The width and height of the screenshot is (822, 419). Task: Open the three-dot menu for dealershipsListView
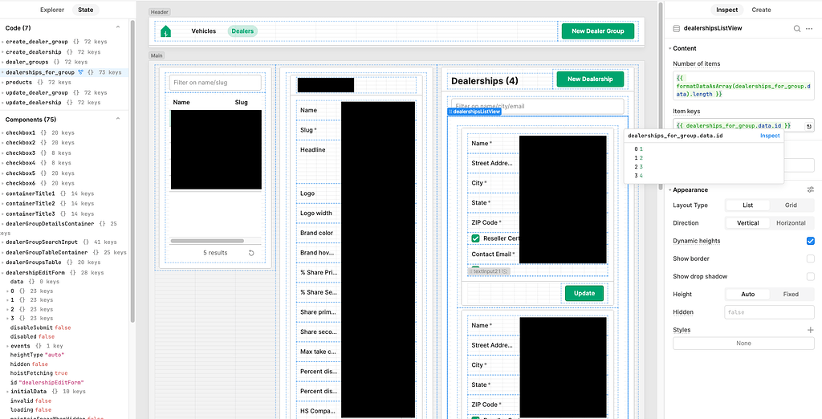[x=810, y=28]
